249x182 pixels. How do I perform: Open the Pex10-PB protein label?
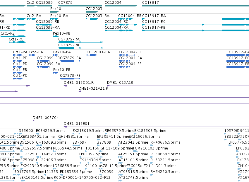click(x=62, y=70)
